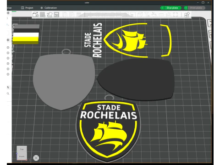Select the Color painting bucket tool
The width and height of the screenshot is (220, 165).
click(154, 15)
